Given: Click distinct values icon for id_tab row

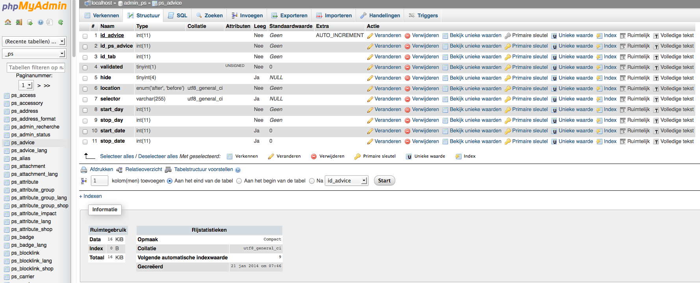Looking at the screenshot, I should click(445, 57).
